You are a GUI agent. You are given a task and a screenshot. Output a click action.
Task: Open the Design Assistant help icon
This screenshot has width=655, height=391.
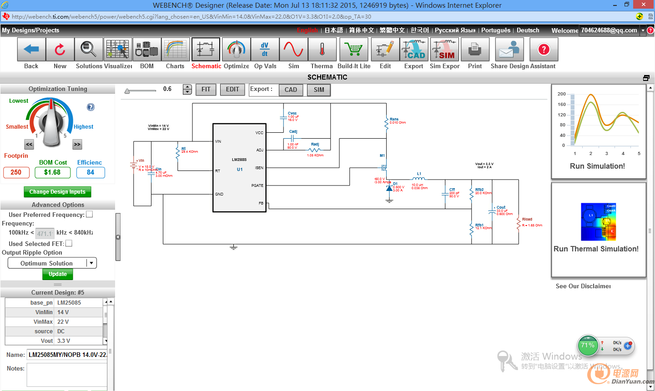click(544, 49)
